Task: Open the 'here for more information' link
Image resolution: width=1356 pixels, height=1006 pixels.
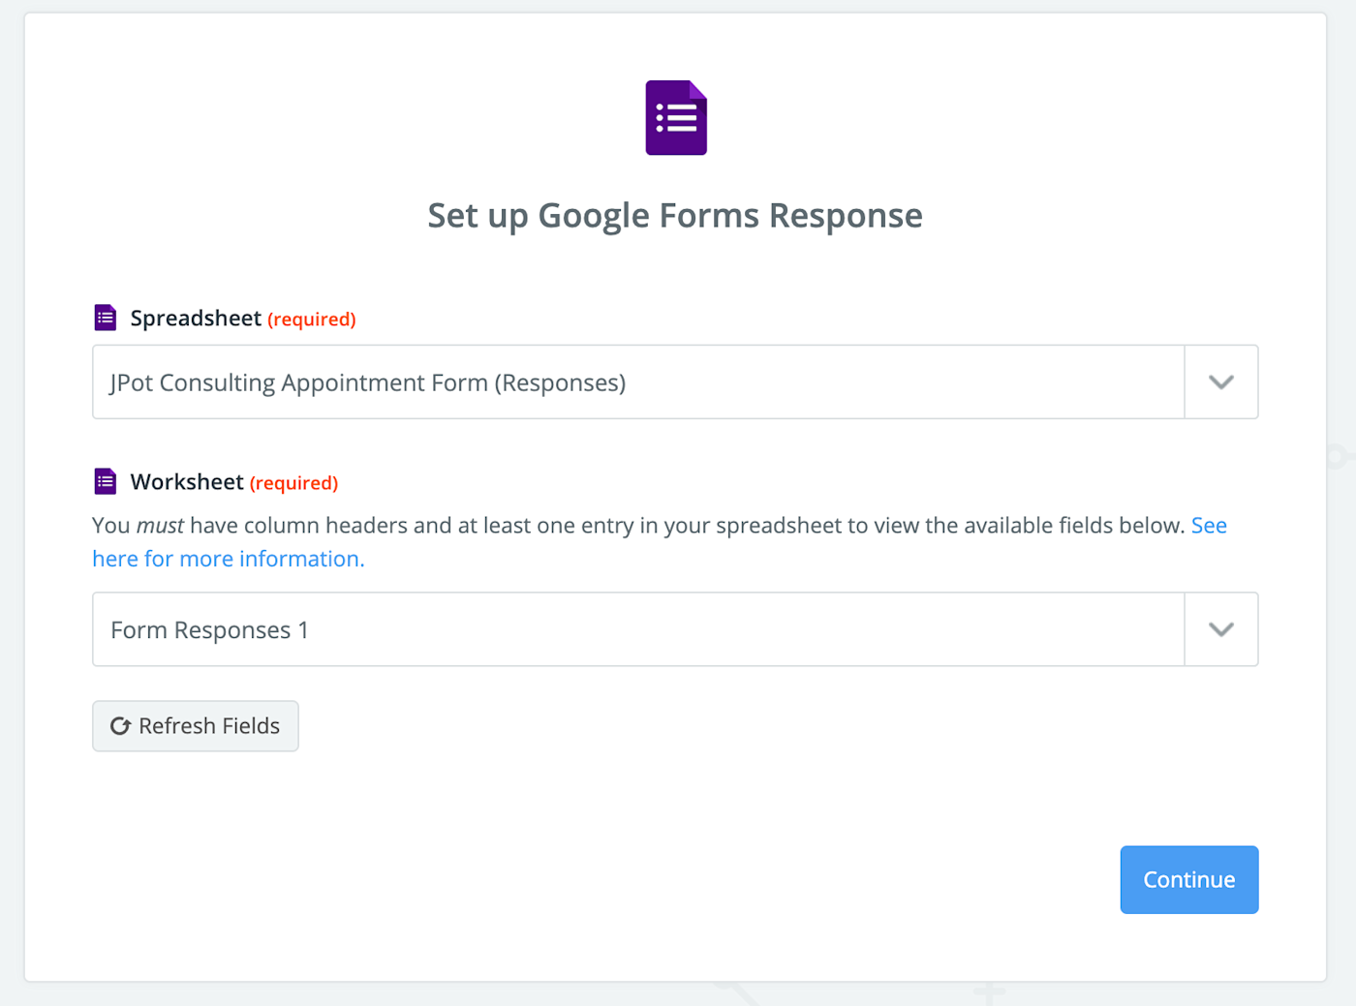Action: [228, 559]
